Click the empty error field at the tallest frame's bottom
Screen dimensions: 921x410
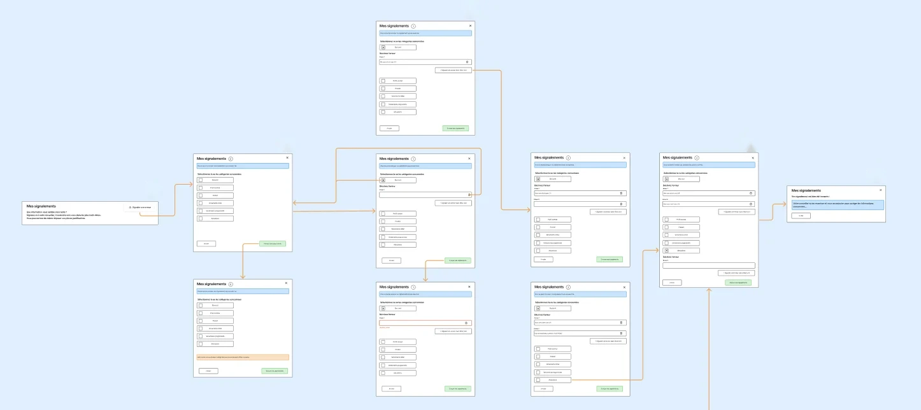click(x=708, y=265)
